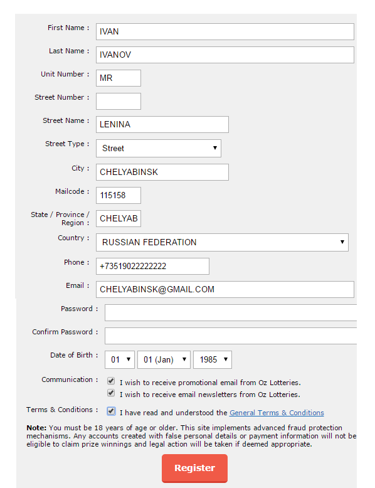Open the Street Type dropdown

[x=159, y=148]
